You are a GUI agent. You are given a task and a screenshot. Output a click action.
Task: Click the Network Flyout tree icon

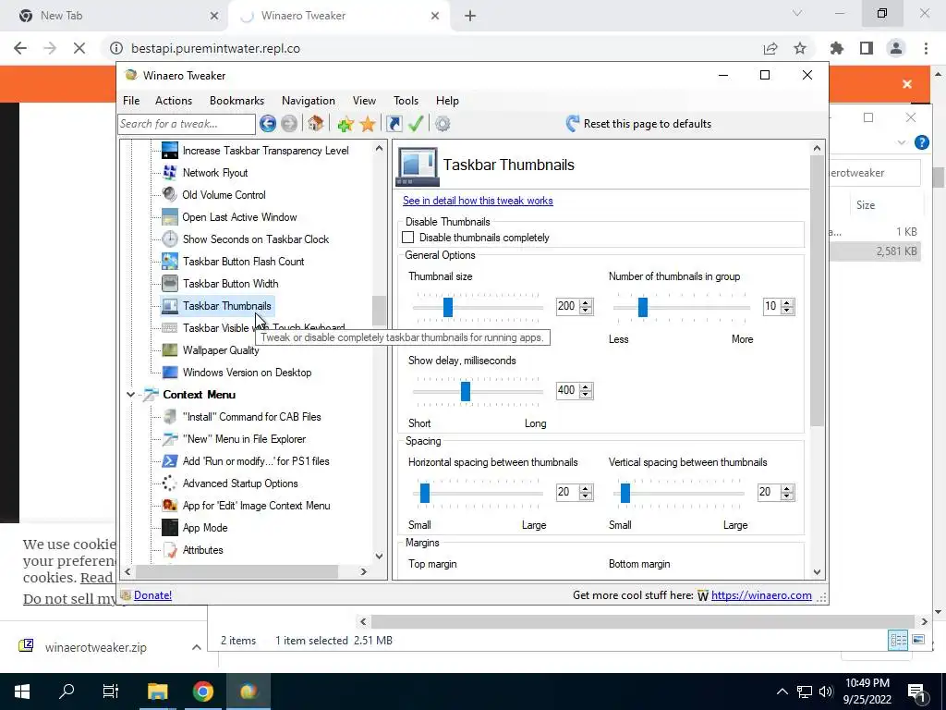[170, 173]
